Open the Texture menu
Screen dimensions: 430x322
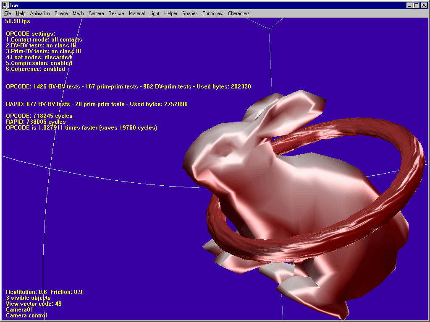pyautogui.click(x=116, y=13)
